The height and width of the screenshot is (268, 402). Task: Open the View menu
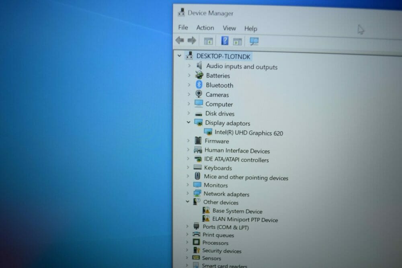tap(229, 28)
